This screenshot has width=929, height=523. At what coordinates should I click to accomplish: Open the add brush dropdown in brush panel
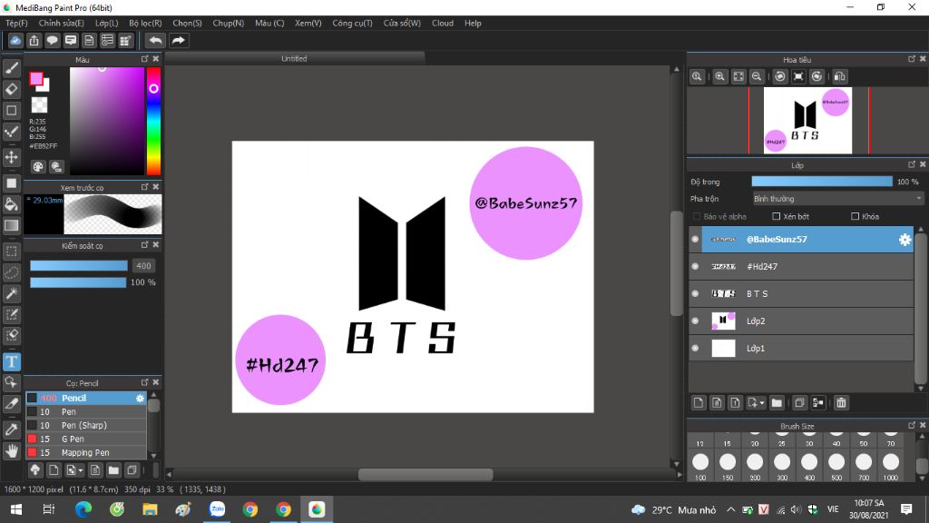point(81,471)
